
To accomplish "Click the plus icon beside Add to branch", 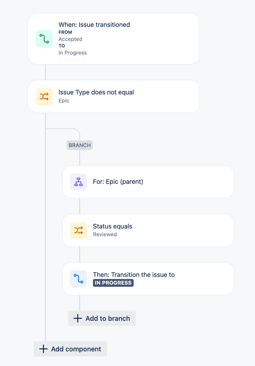I will [x=77, y=318].
